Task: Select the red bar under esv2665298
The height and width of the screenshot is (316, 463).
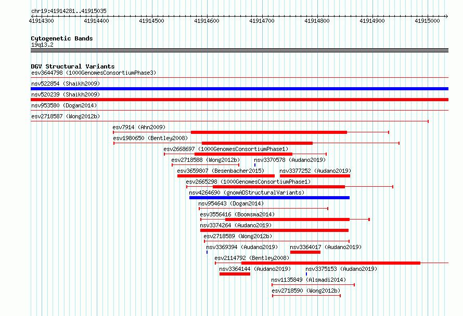Action: tap(279, 187)
